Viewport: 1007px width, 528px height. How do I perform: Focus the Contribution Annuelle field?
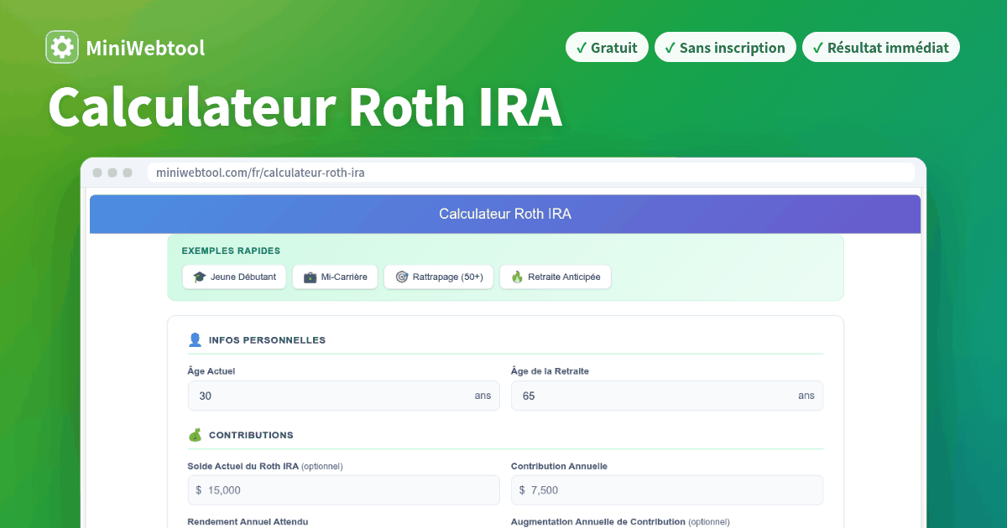coord(667,490)
